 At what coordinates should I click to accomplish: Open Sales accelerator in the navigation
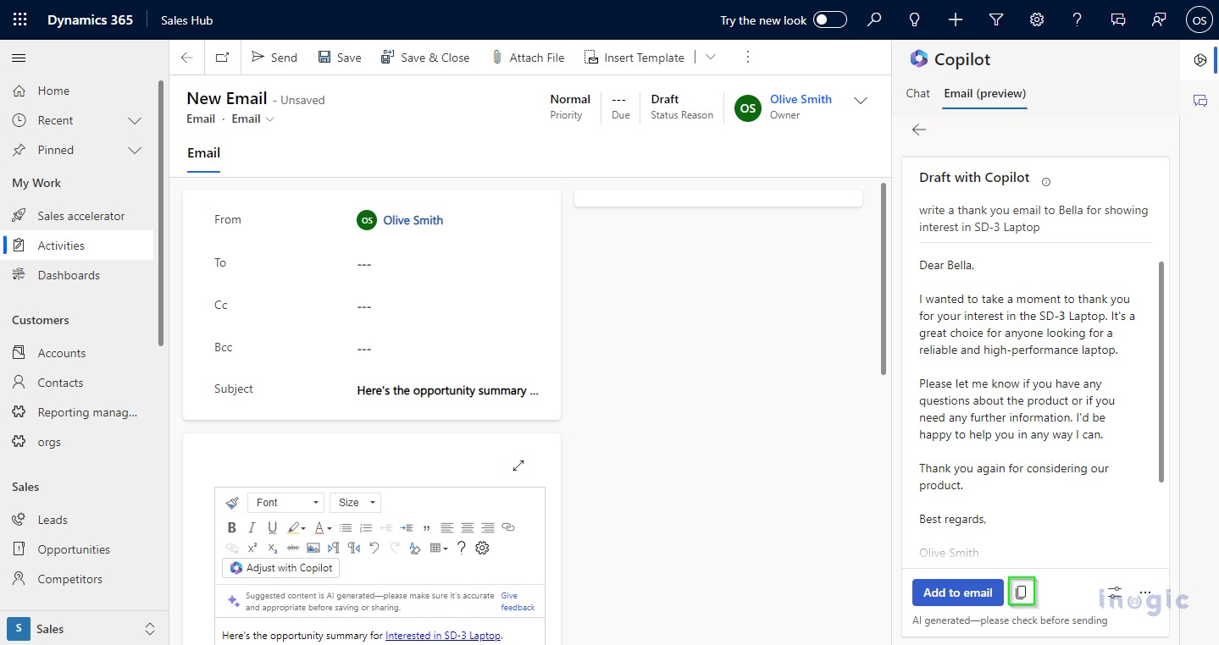click(80, 216)
